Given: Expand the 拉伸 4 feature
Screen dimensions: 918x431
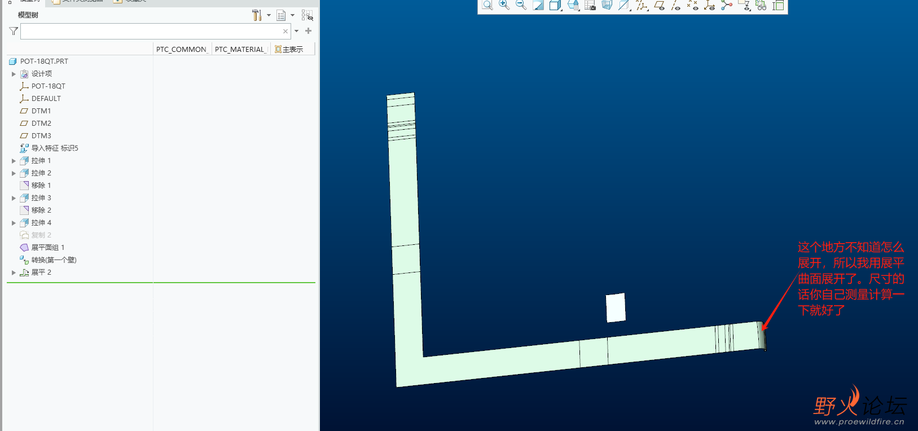Looking at the screenshot, I should coord(14,223).
